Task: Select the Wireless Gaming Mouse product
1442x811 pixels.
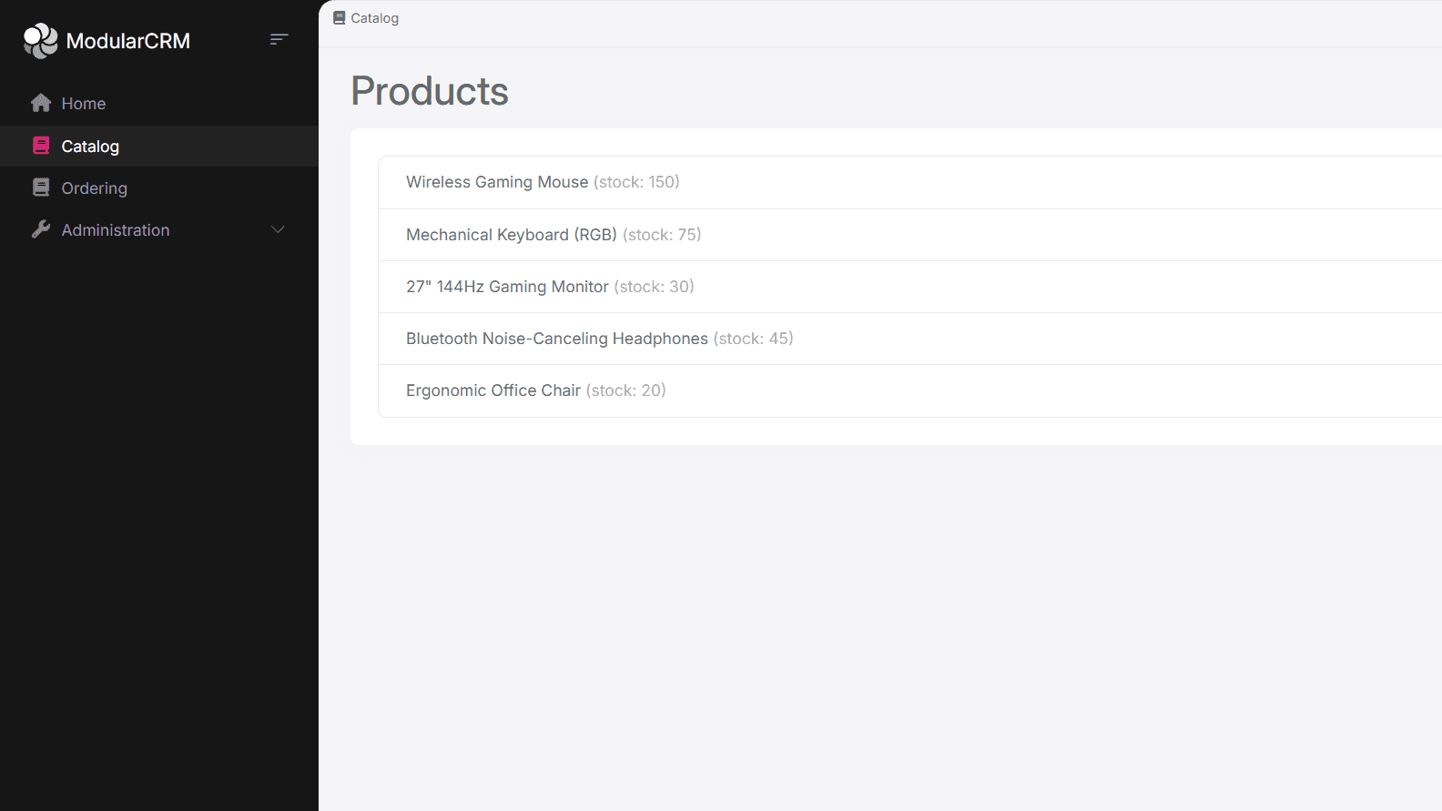Action: (497, 182)
